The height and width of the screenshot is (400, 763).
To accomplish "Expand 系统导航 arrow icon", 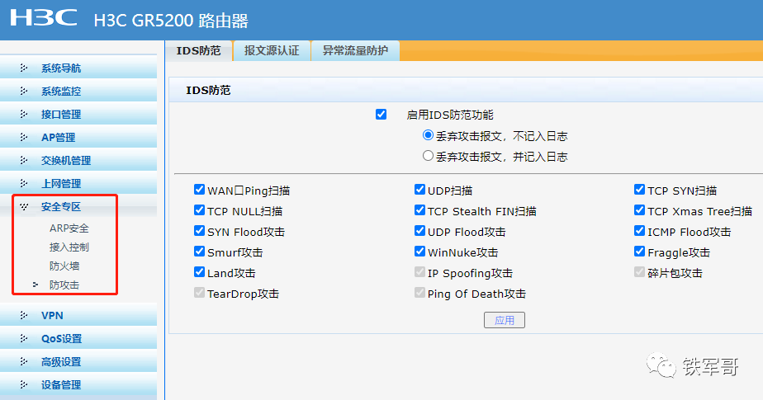I will point(23,68).
